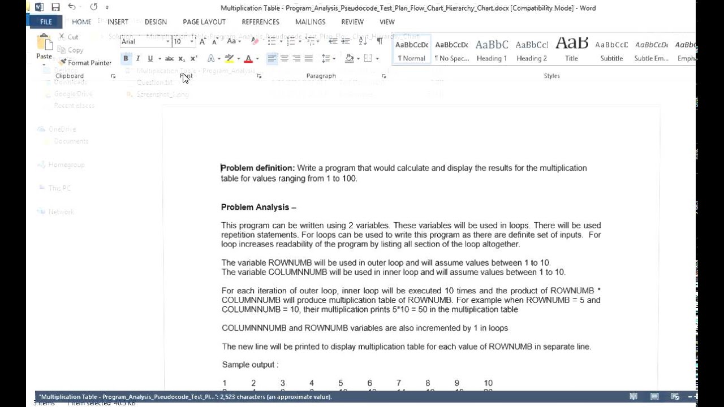This screenshot has height=407, width=724.
Task: Justify the paragraph text
Action: click(308, 58)
